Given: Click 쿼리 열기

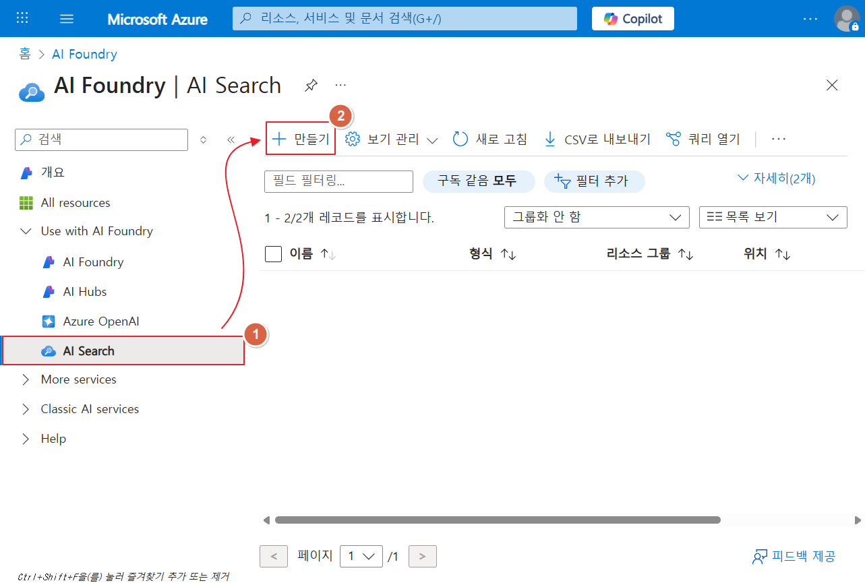Looking at the screenshot, I should (x=703, y=140).
